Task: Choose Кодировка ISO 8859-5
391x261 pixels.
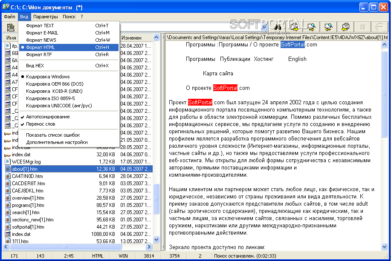Action: tap(69, 98)
